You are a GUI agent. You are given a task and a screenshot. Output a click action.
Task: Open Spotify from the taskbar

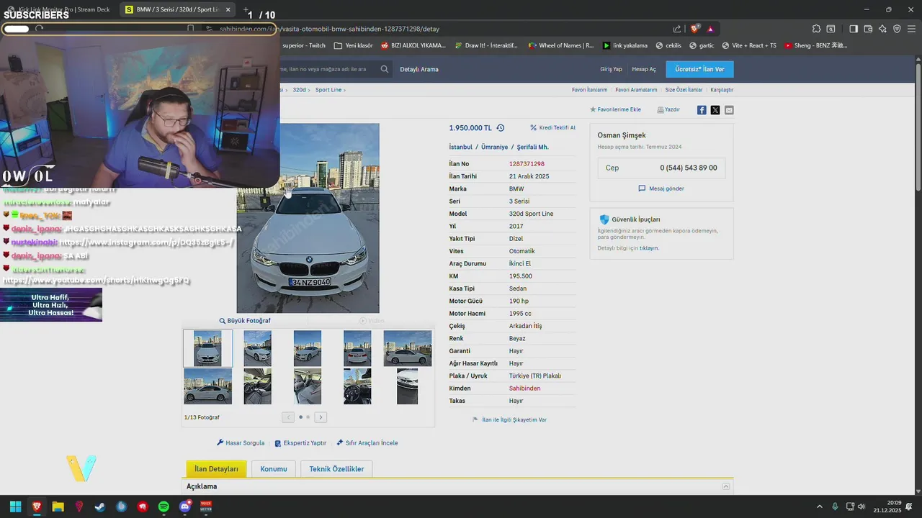pos(164,506)
